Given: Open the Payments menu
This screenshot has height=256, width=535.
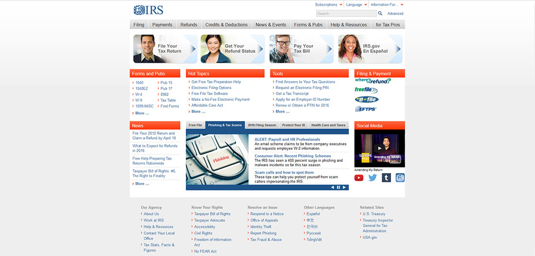Looking at the screenshot, I should pyautogui.click(x=162, y=25).
